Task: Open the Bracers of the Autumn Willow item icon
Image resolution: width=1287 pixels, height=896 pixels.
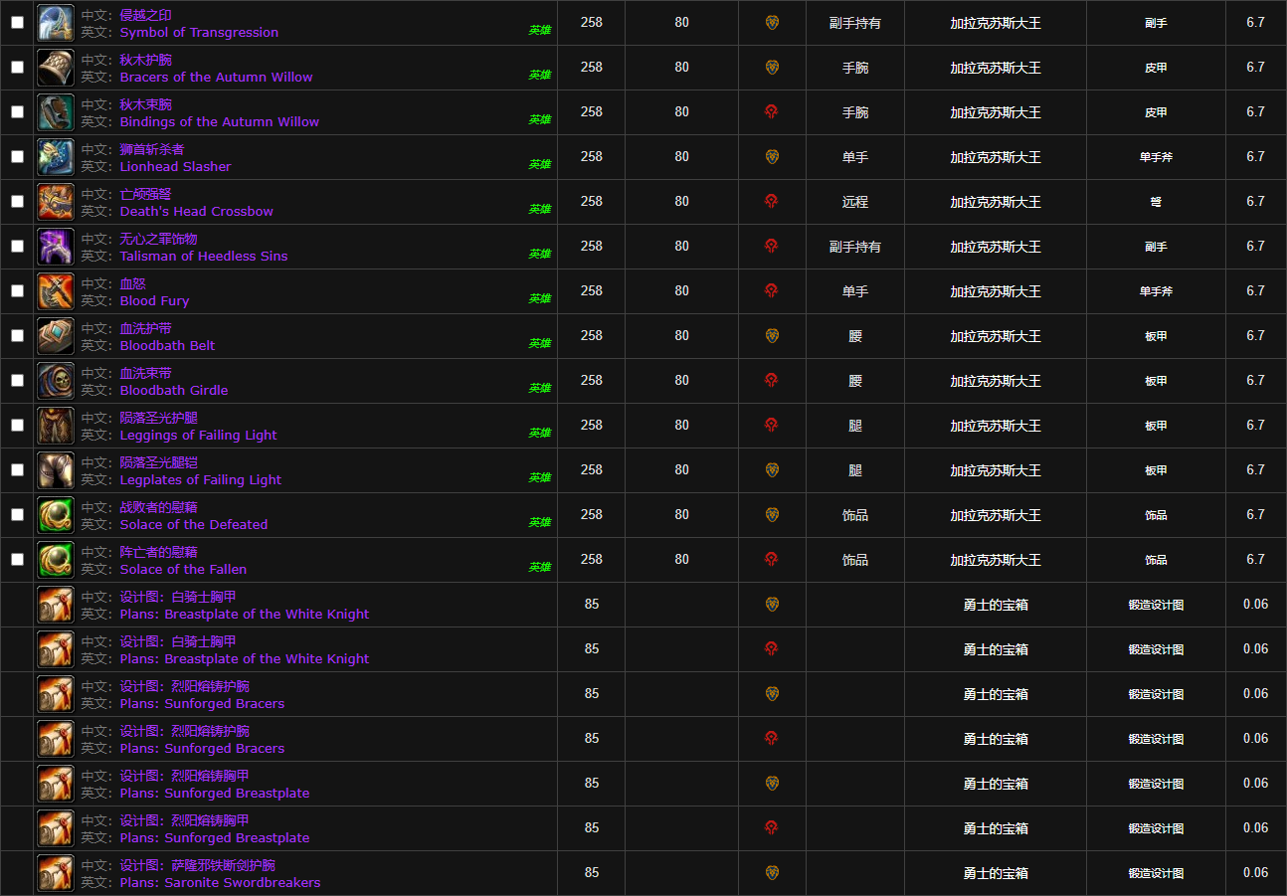Action: (56, 68)
